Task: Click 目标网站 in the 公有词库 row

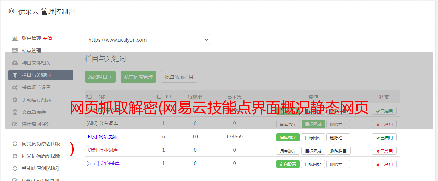Action: 313,124
